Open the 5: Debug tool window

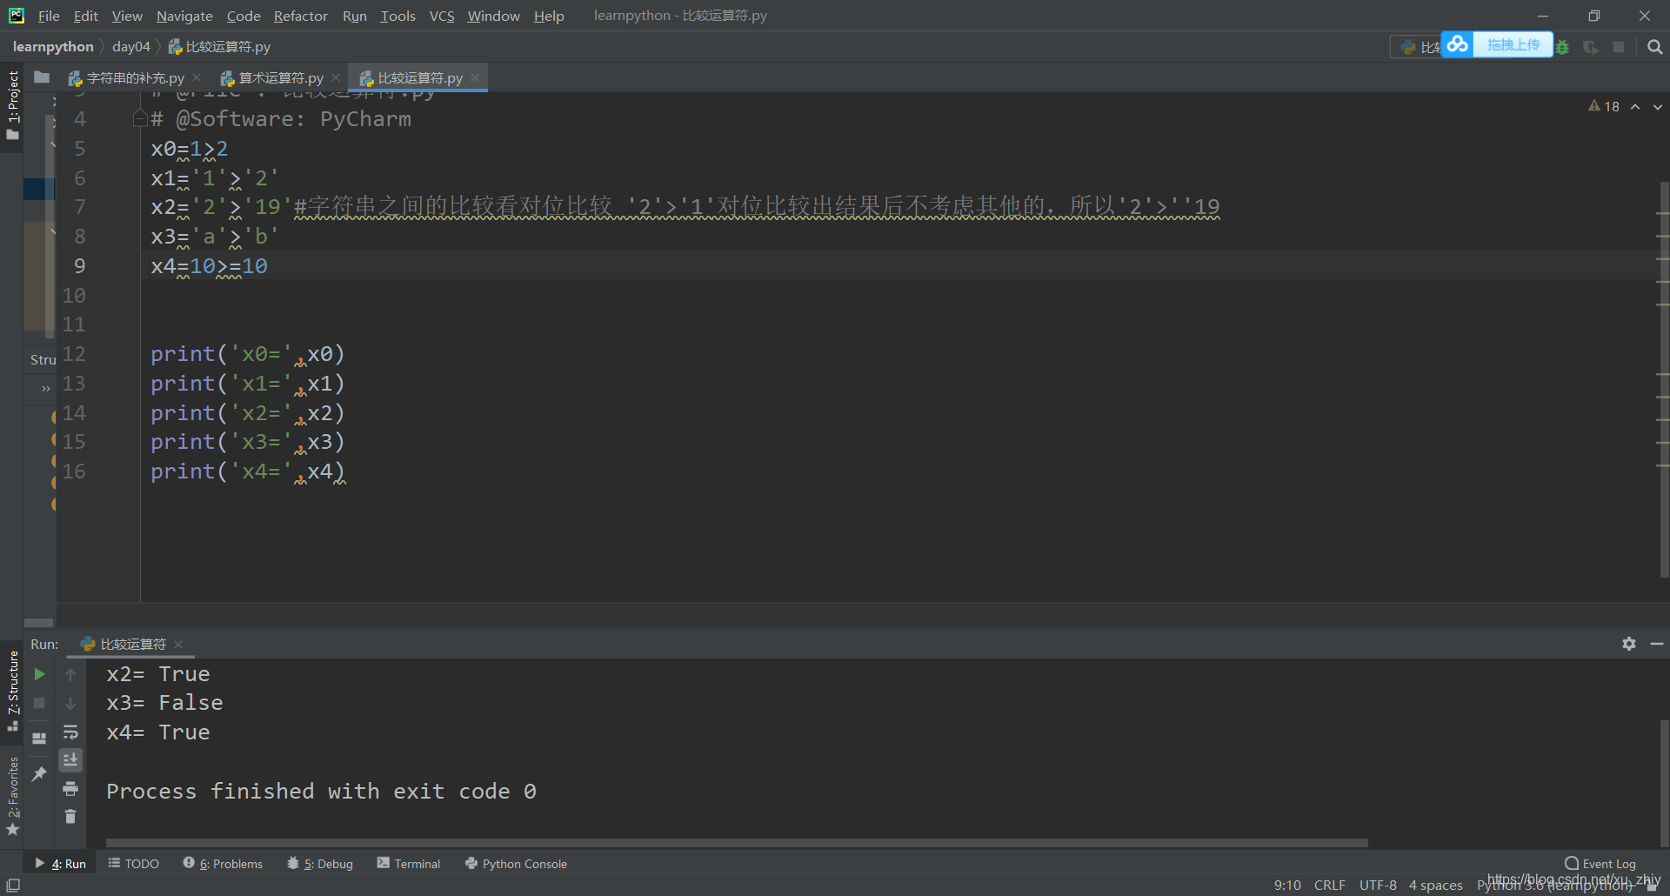tap(320, 863)
